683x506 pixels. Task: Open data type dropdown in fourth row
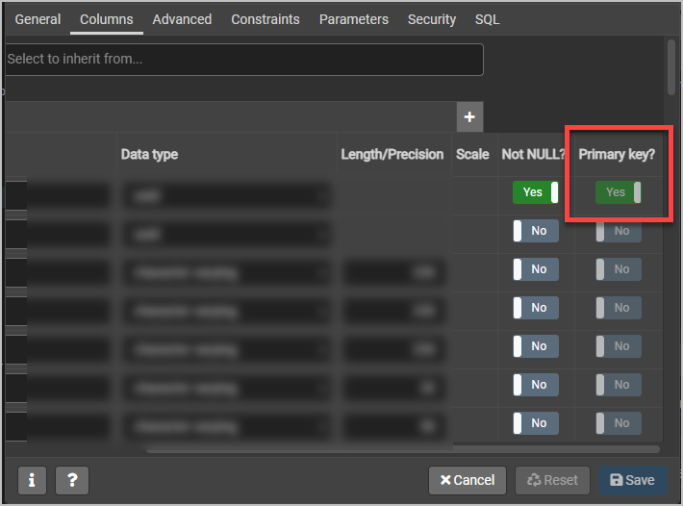226,312
